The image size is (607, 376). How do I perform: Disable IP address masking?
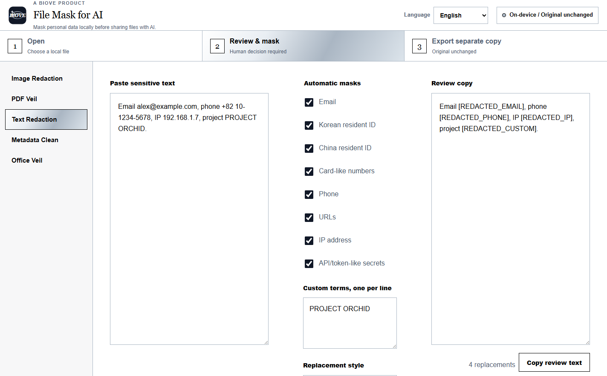(x=309, y=241)
